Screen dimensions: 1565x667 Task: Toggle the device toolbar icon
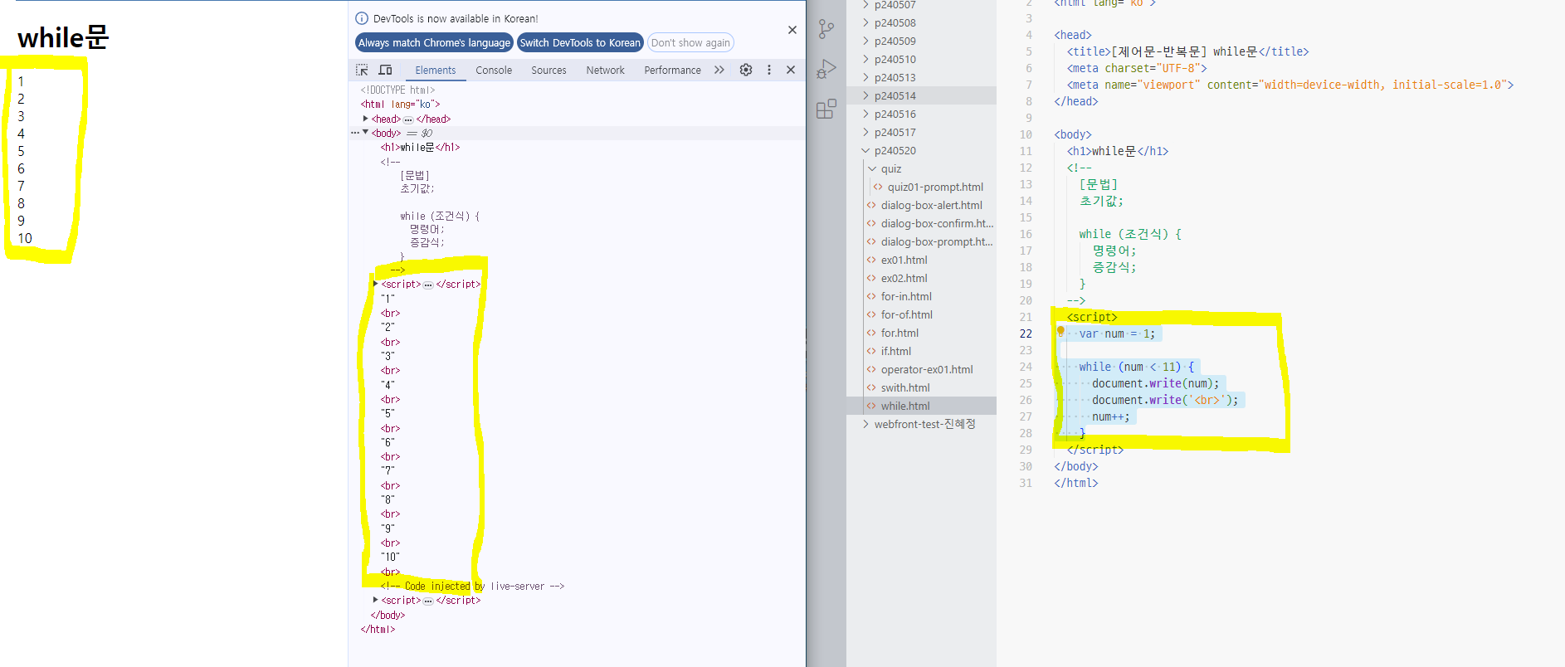[385, 70]
